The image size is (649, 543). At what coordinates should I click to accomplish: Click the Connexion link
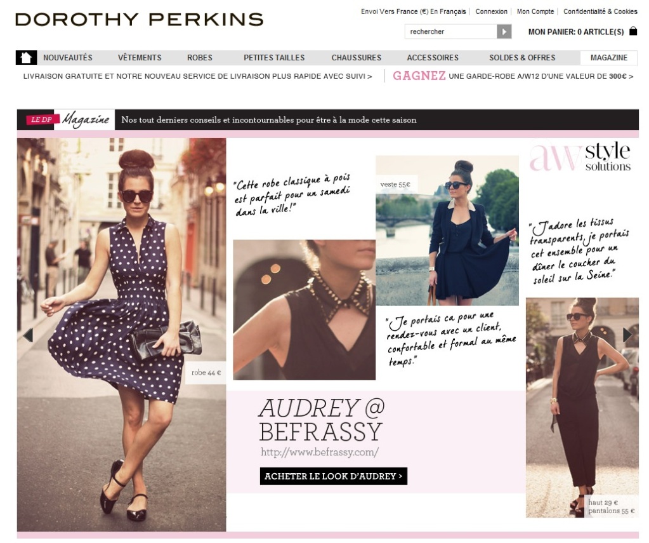point(491,11)
